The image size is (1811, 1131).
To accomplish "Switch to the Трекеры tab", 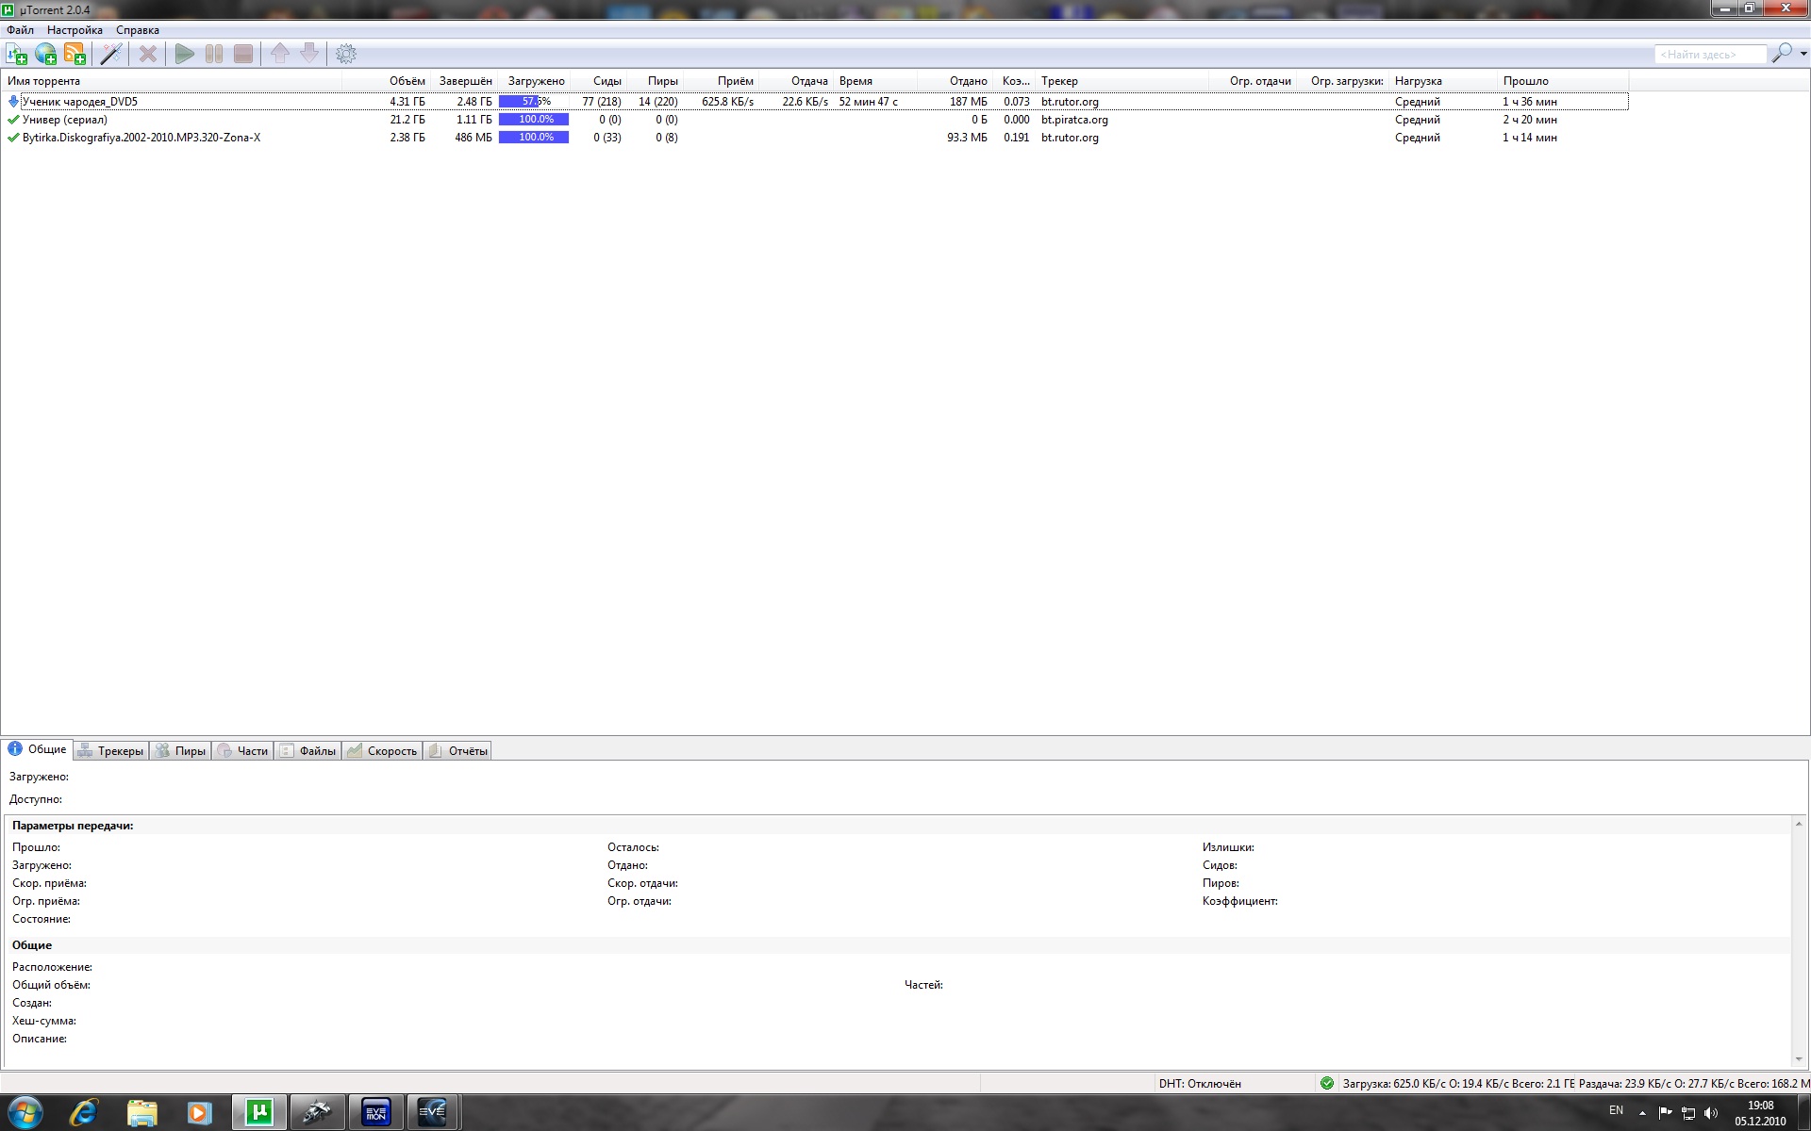I will (112, 750).
